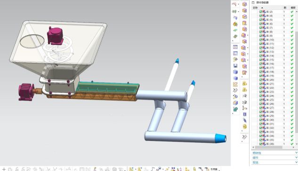Click the gear icon above the floppy disk

pyautogui.click(x=235, y=60)
